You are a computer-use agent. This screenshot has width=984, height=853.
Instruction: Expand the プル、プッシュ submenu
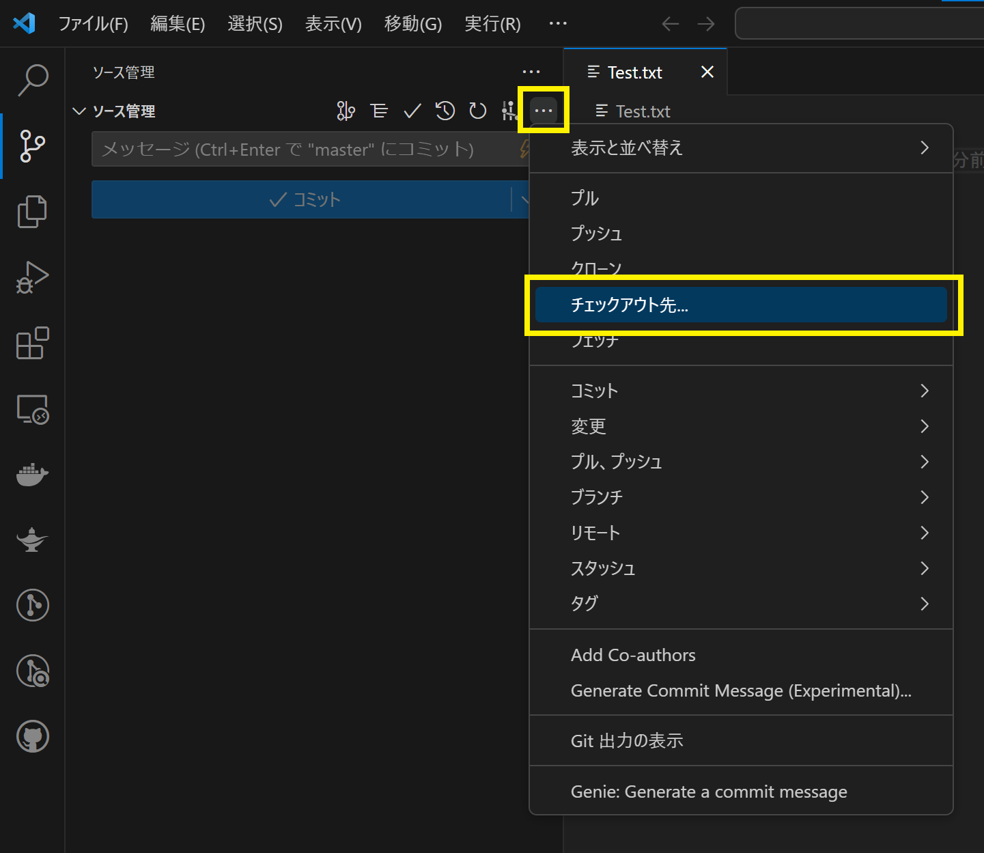(741, 462)
